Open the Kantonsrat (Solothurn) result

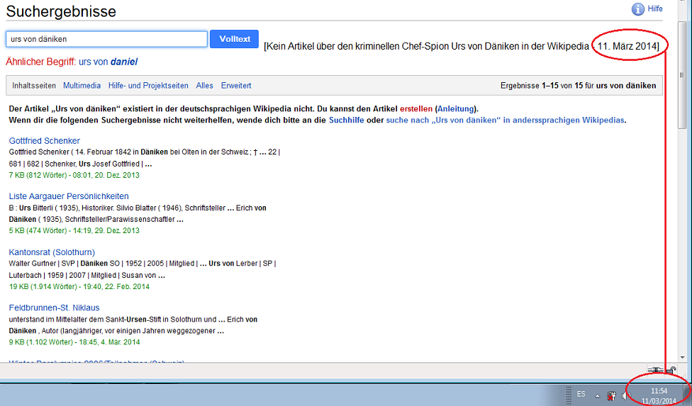(x=52, y=252)
